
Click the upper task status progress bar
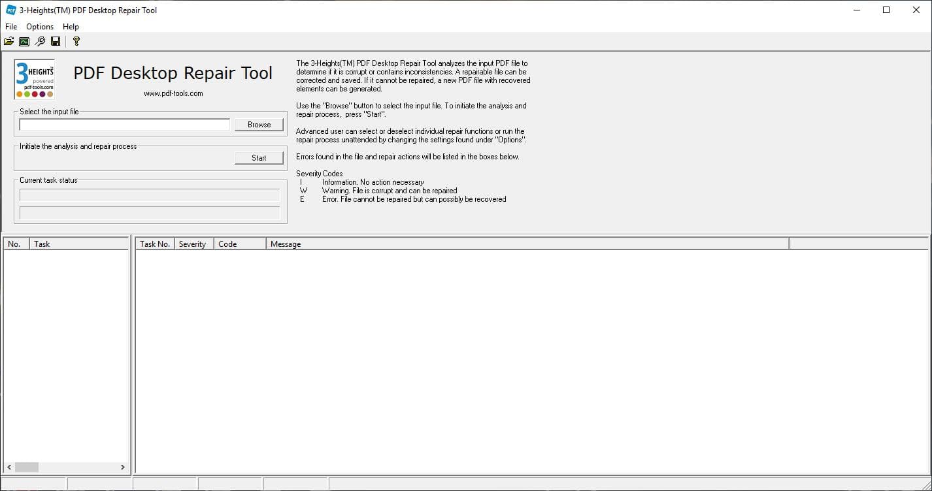click(150, 195)
